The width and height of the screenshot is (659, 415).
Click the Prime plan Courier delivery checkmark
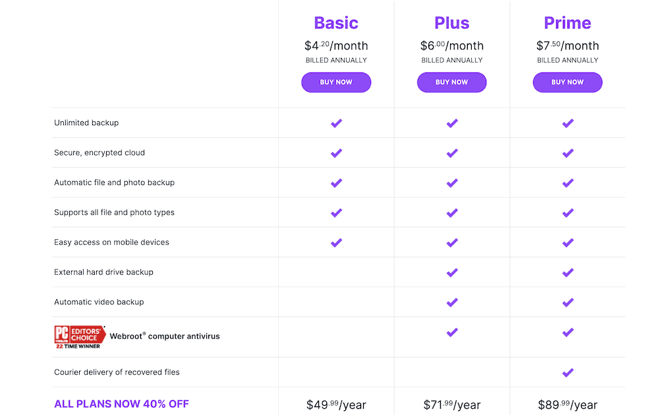coord(567,372)
